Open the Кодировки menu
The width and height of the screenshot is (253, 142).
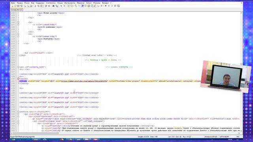(x=40, y=3)
